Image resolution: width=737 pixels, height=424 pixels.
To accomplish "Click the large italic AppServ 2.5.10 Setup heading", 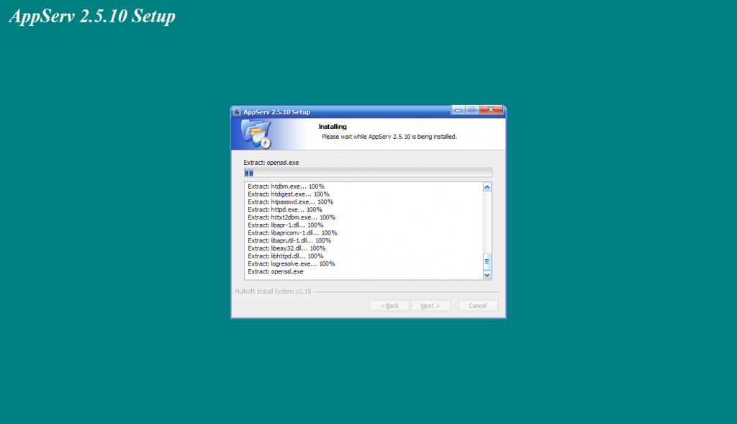I will pyautogui.click(x=92, y=16).
